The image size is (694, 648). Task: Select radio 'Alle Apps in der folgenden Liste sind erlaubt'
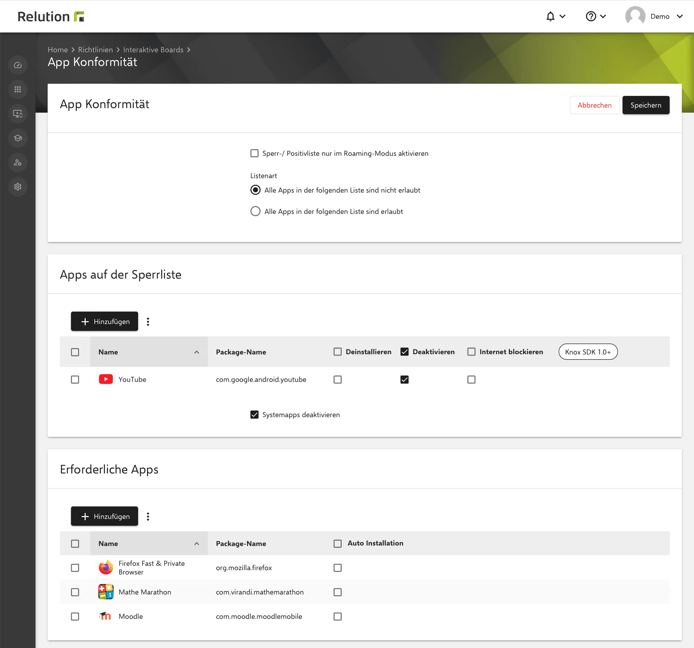tap(255, 211)
